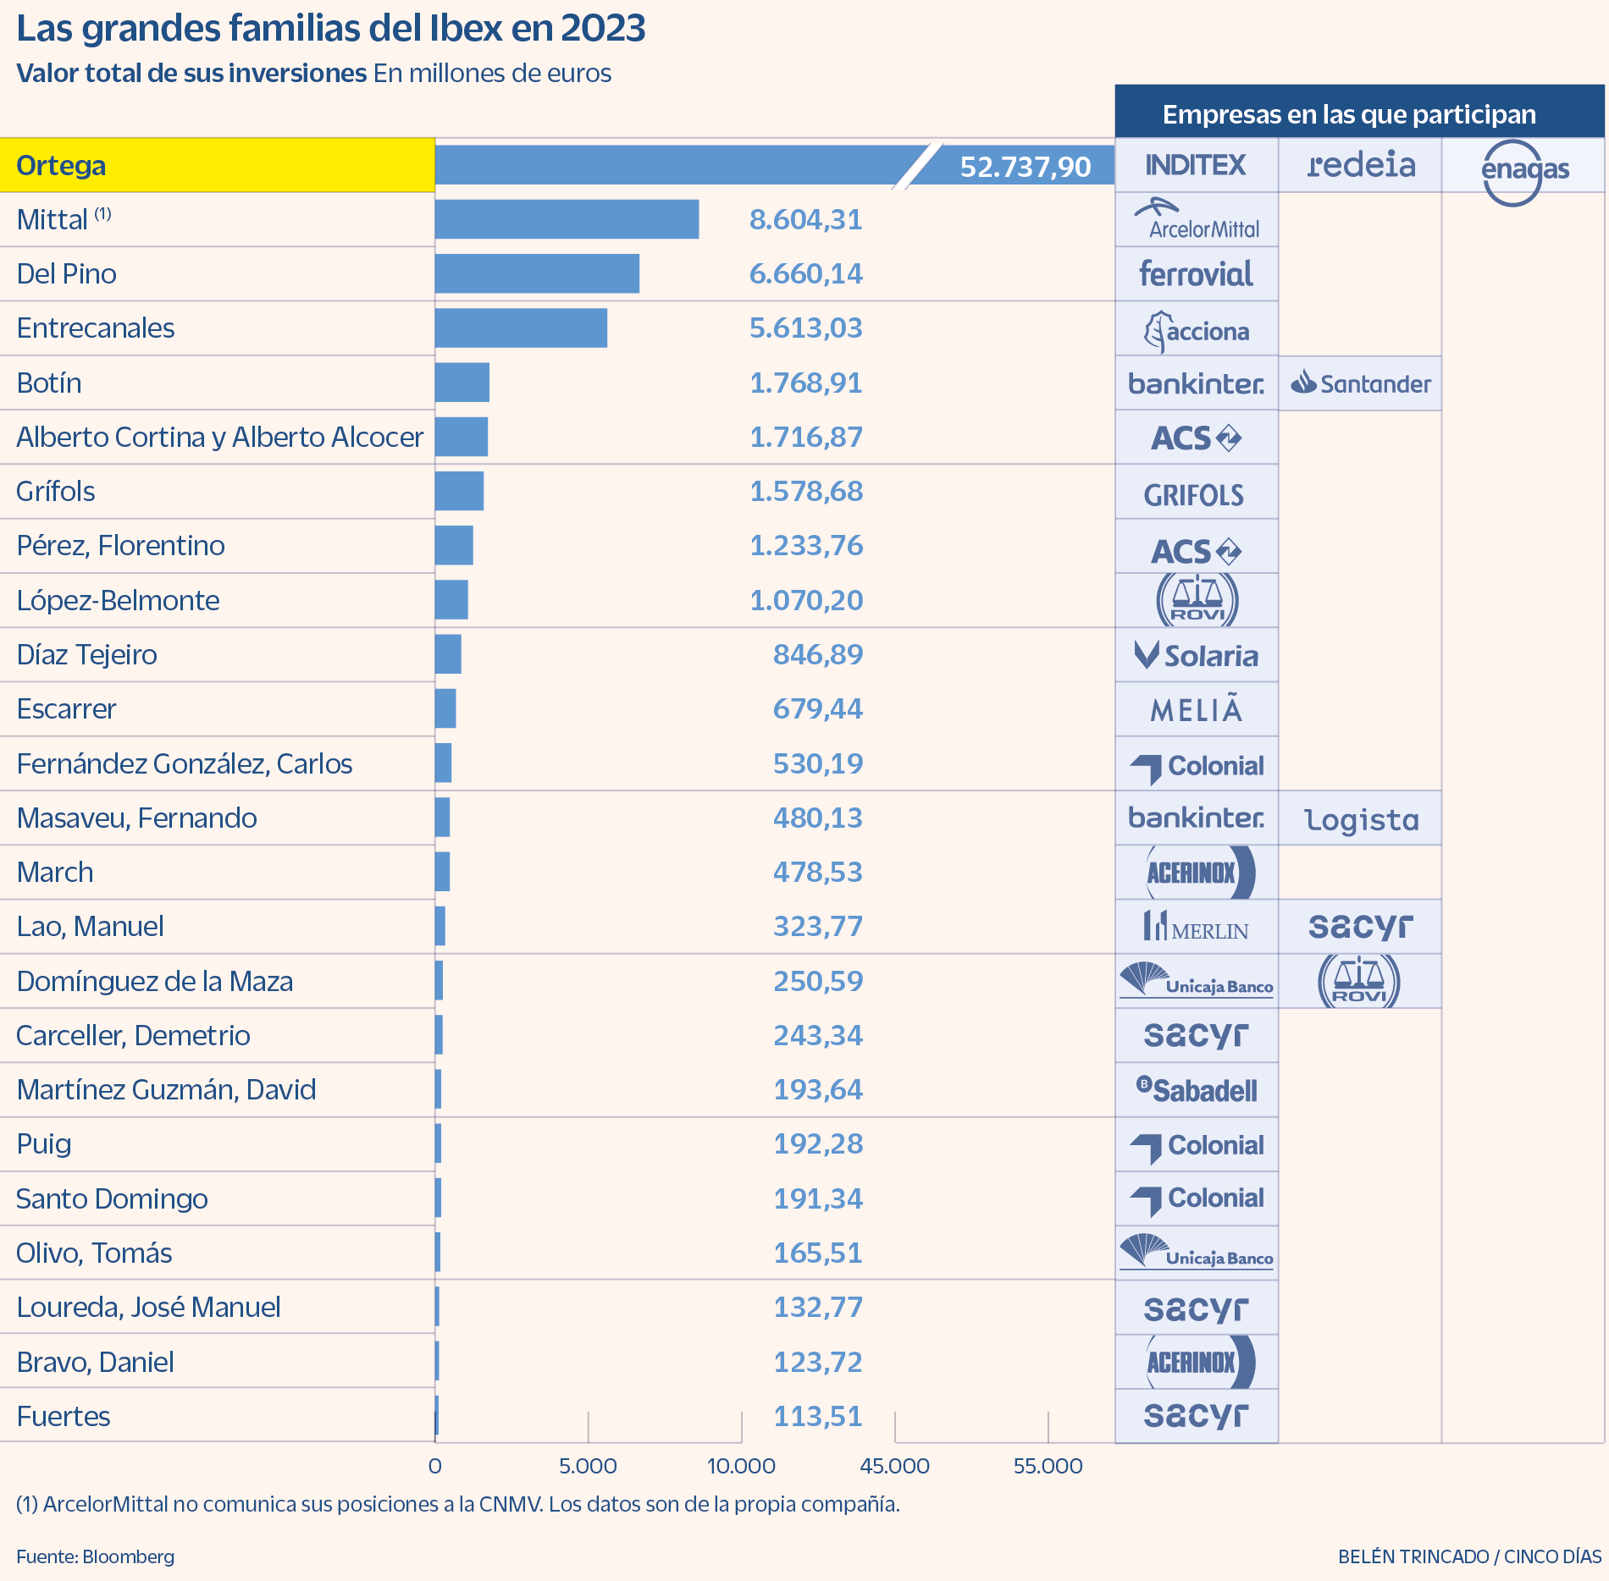Viewport: 1609px width, 1581px height.
Task: Select the Solaria logo
Action: pos(1196,655)
